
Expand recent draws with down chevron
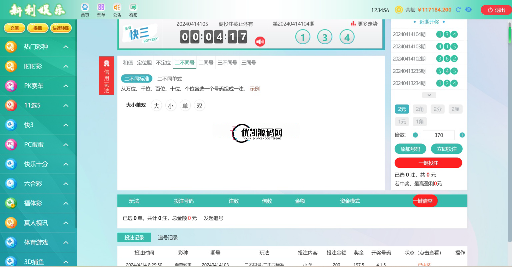coord(429,95)
